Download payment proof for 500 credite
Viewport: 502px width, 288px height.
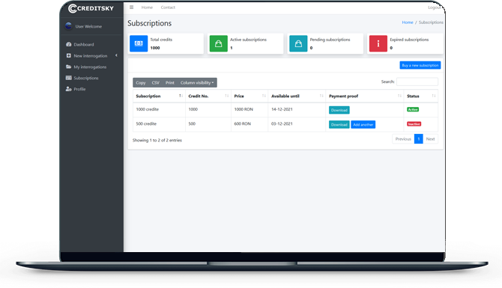coord(339,125)
